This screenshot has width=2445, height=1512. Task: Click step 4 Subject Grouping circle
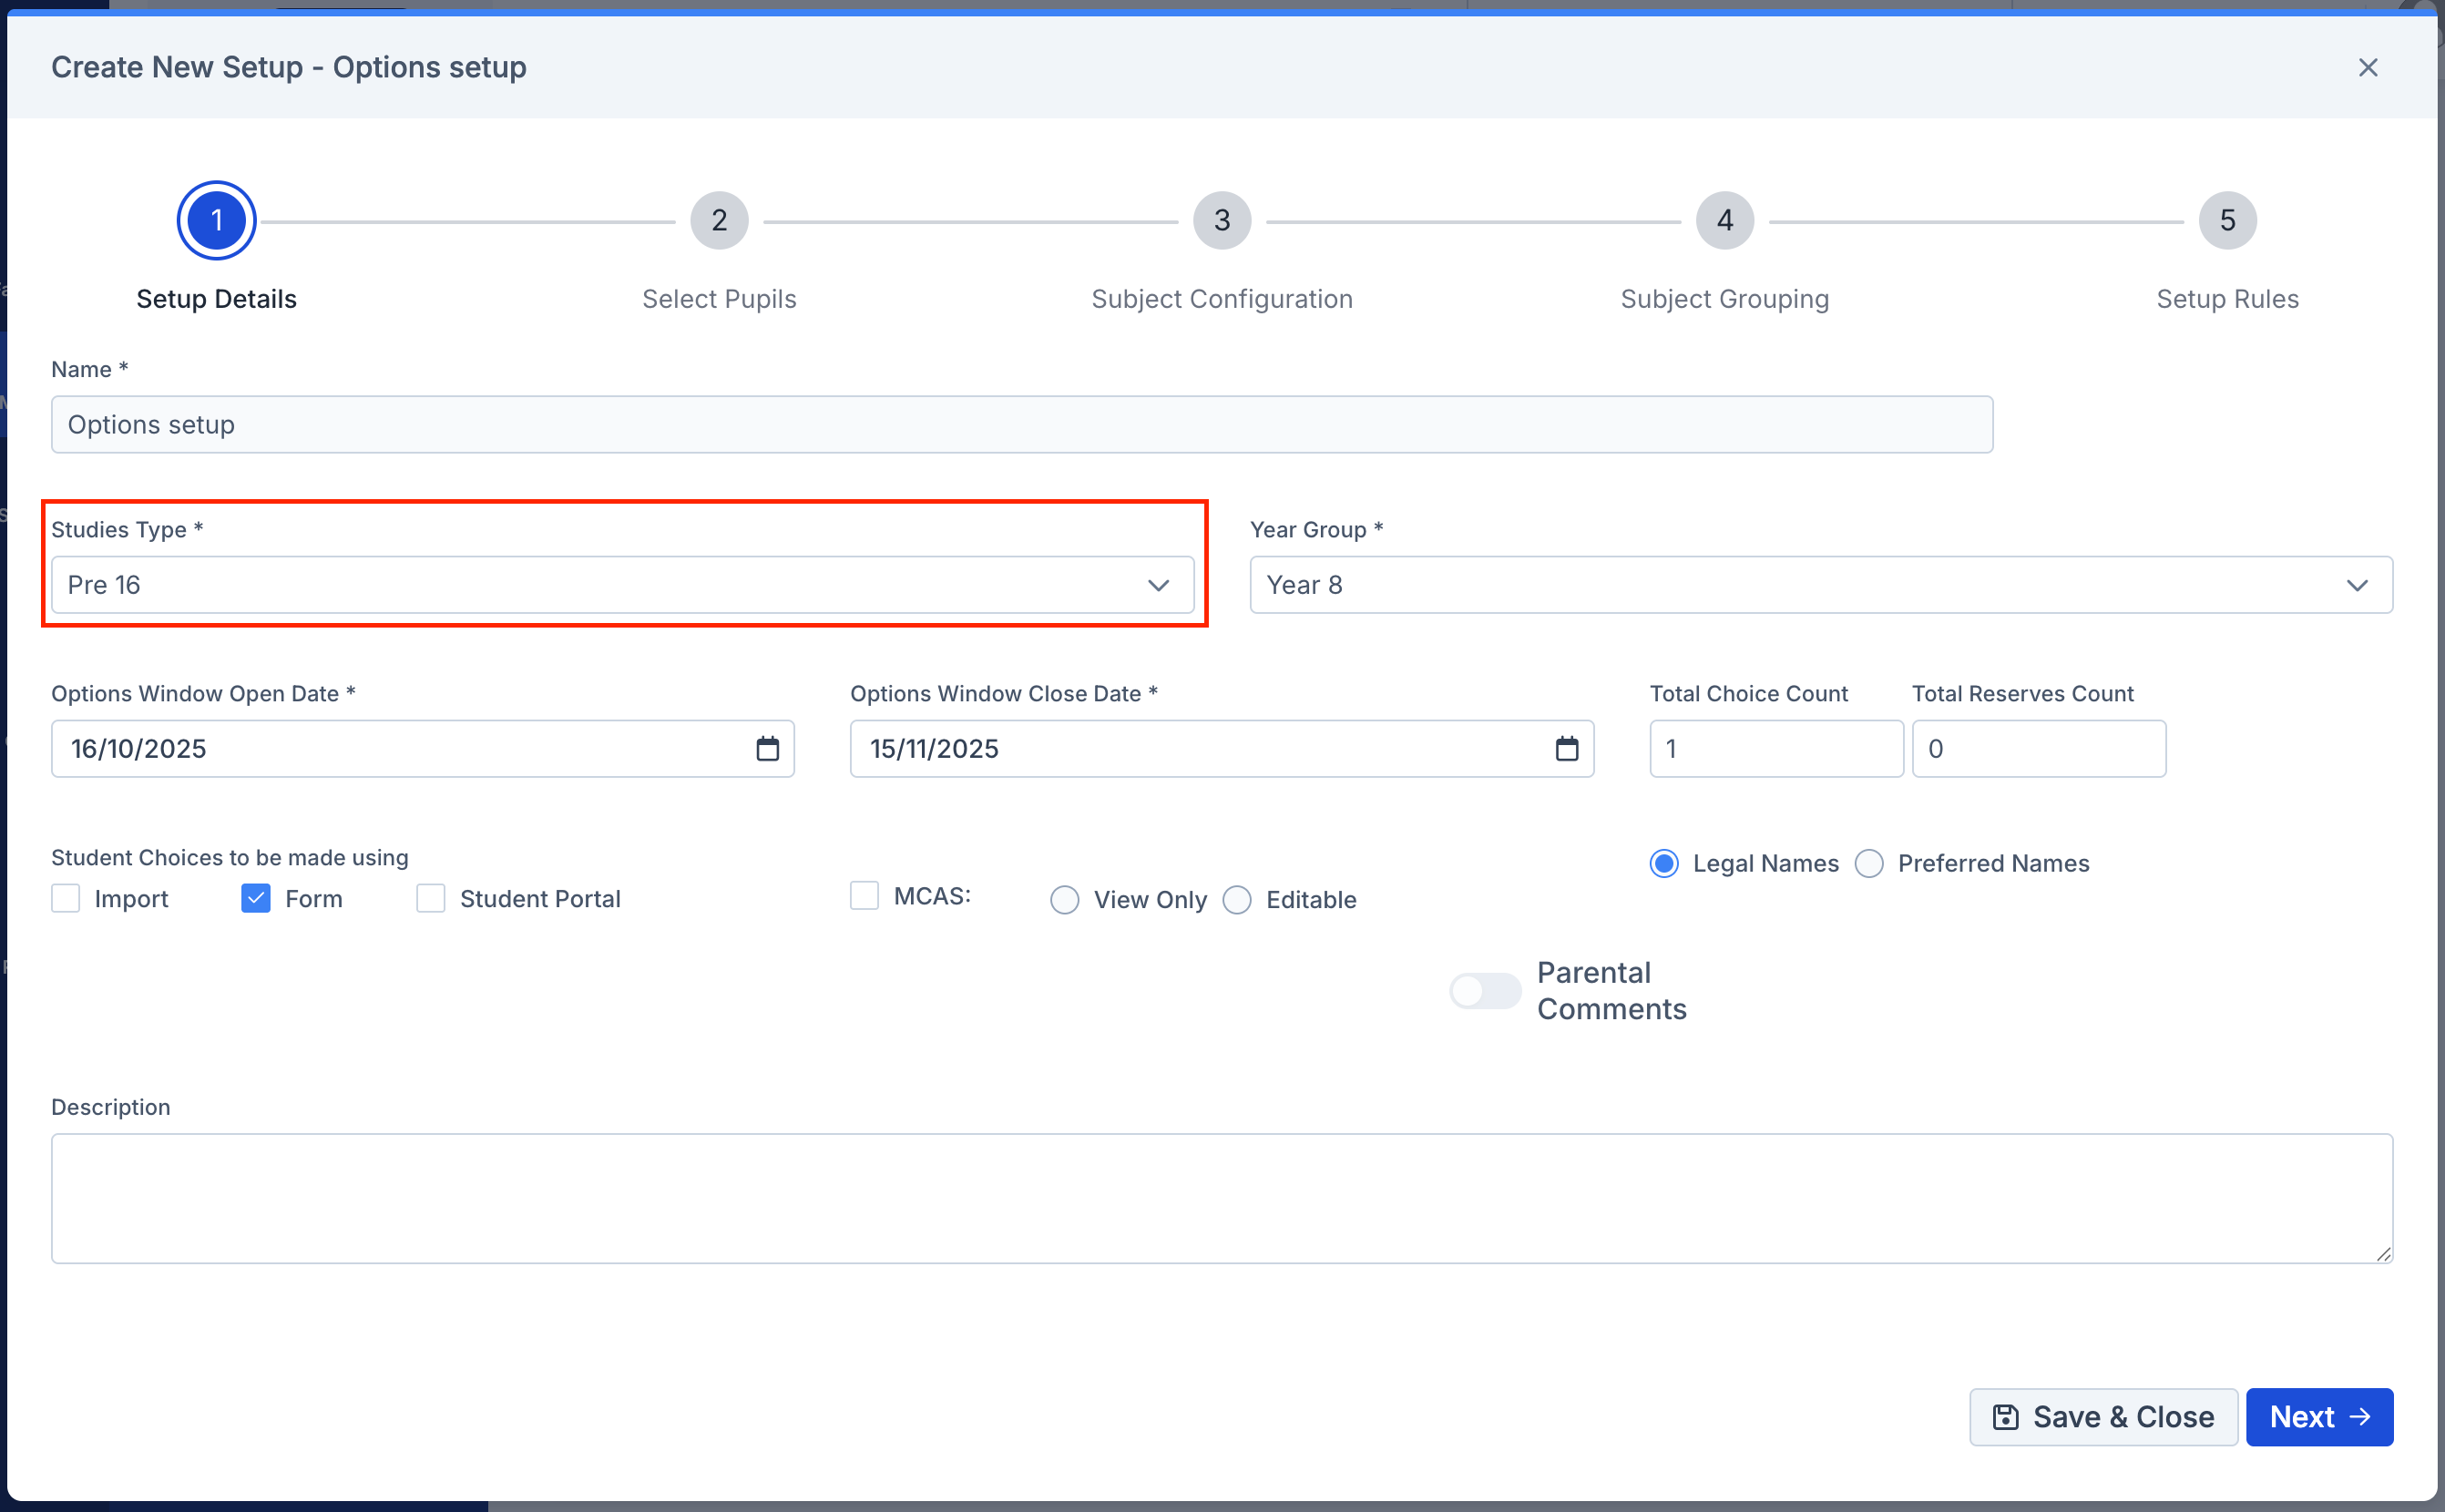pyautogui.click(x=1724, y=220)
